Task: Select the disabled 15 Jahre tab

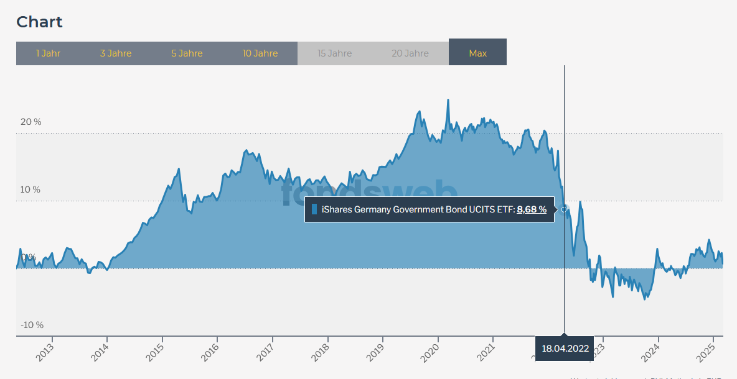Action: [x=335, y=53]
